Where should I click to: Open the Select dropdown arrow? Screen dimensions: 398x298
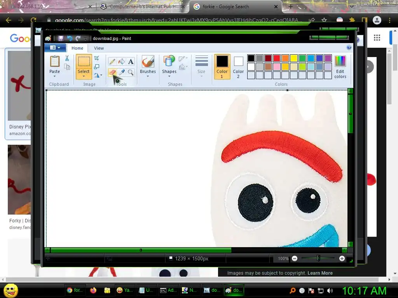point(84,76)
